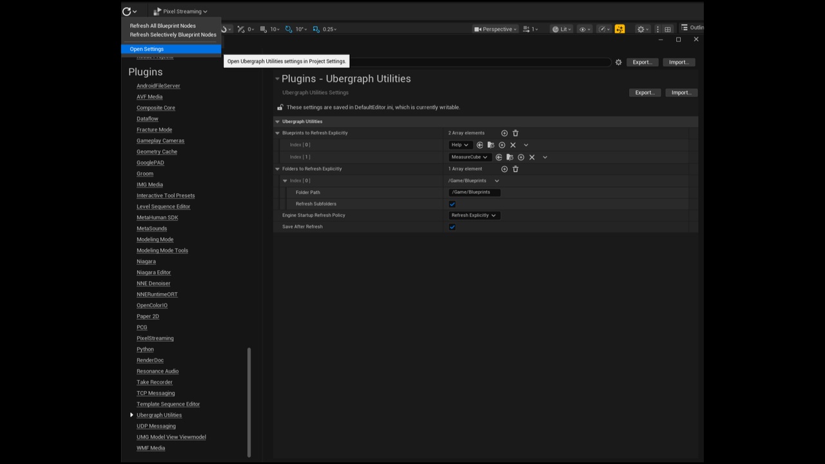
Task: Toggle rotation snap 10° icon
Action: coord(289,29)
